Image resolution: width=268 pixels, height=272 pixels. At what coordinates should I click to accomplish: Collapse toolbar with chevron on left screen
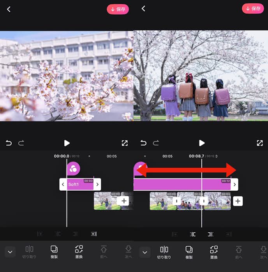(x=10, y=252)
